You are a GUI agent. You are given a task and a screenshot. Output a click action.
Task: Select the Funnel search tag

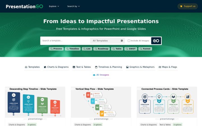click(145, 49)
